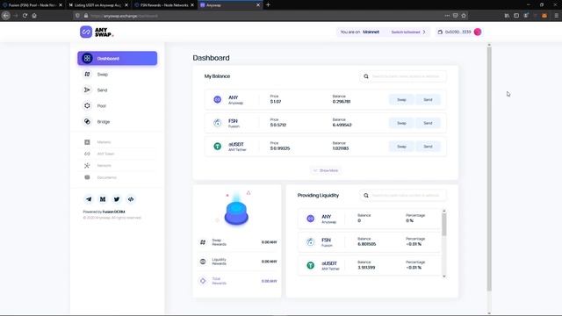
Task: Click FSN token icon in My Balance
Action: pos(217,123)
